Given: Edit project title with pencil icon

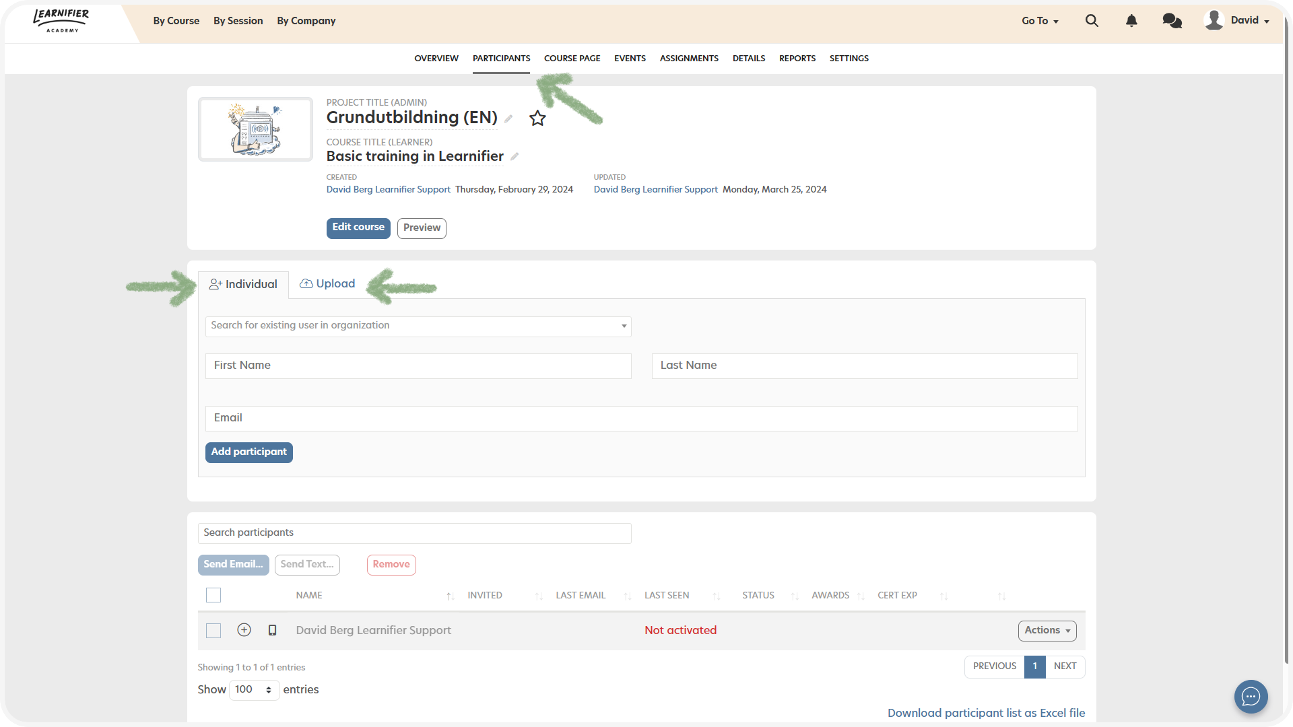Looking at the screenshot, I should tap(509, 119).
